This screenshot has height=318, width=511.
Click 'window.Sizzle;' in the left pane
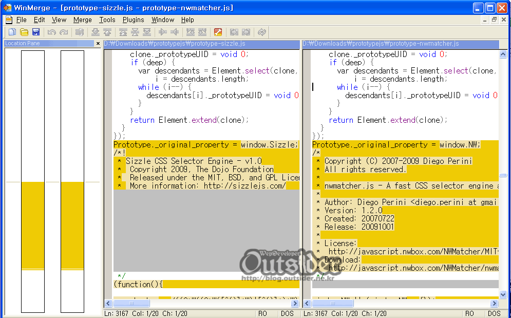[269, 144]
